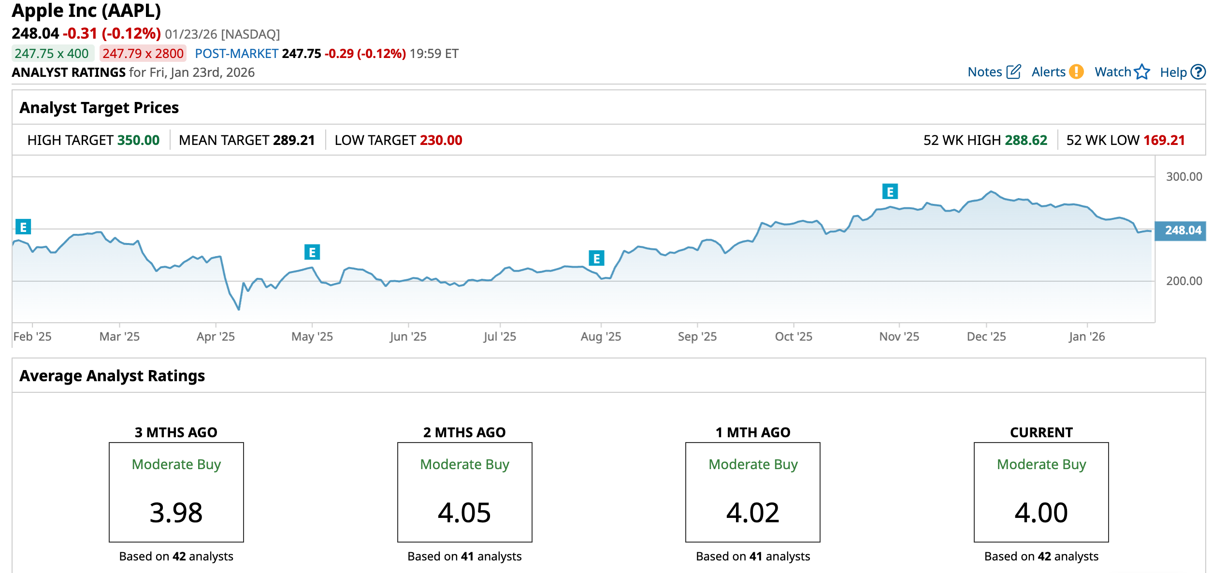
Task: Select the CURRENT Moderate Buy rating box
Action: 1041,492
